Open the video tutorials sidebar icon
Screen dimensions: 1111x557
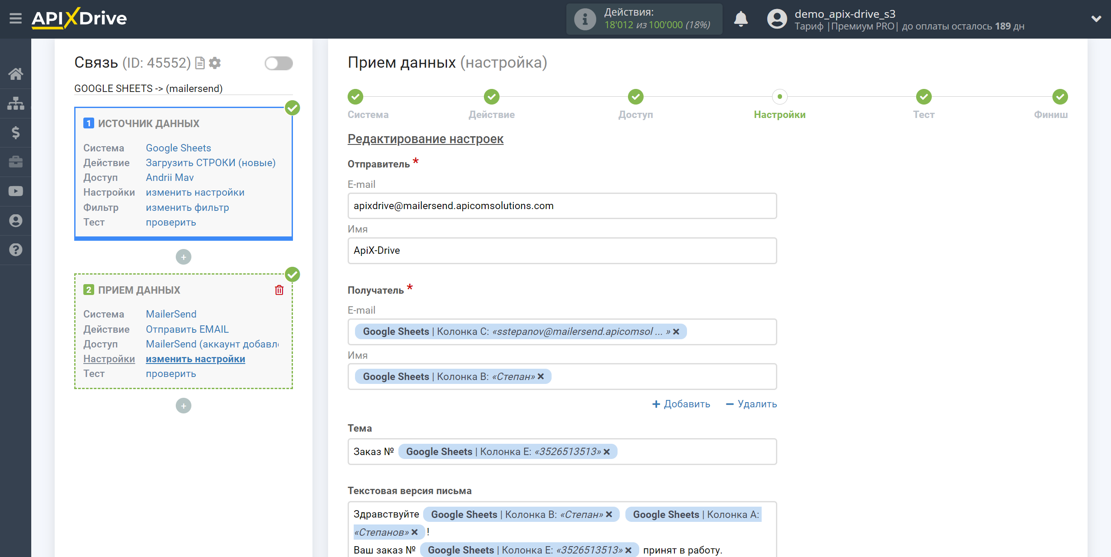(x=16, y=191)
